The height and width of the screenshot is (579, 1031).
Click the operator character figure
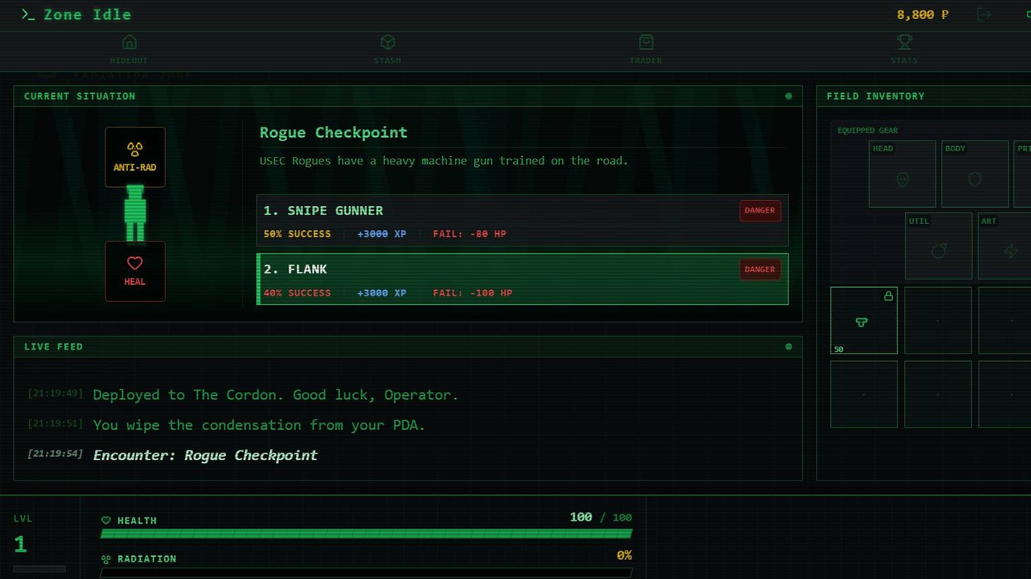(x=135, y=214)
